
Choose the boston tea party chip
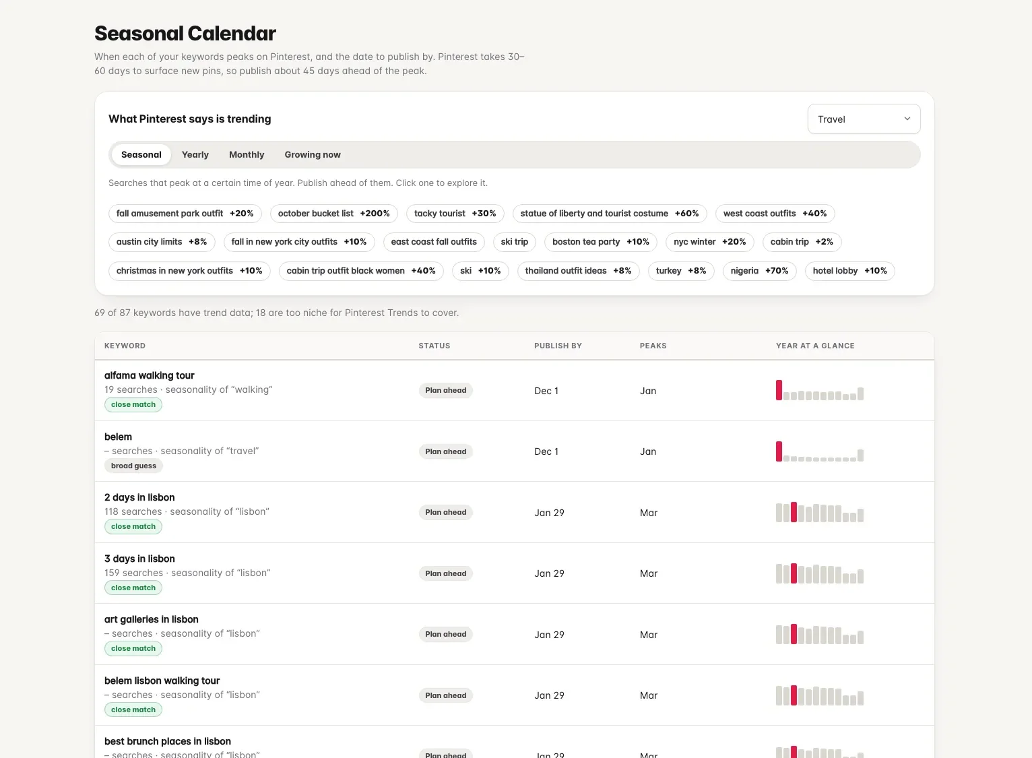[601, 242]
